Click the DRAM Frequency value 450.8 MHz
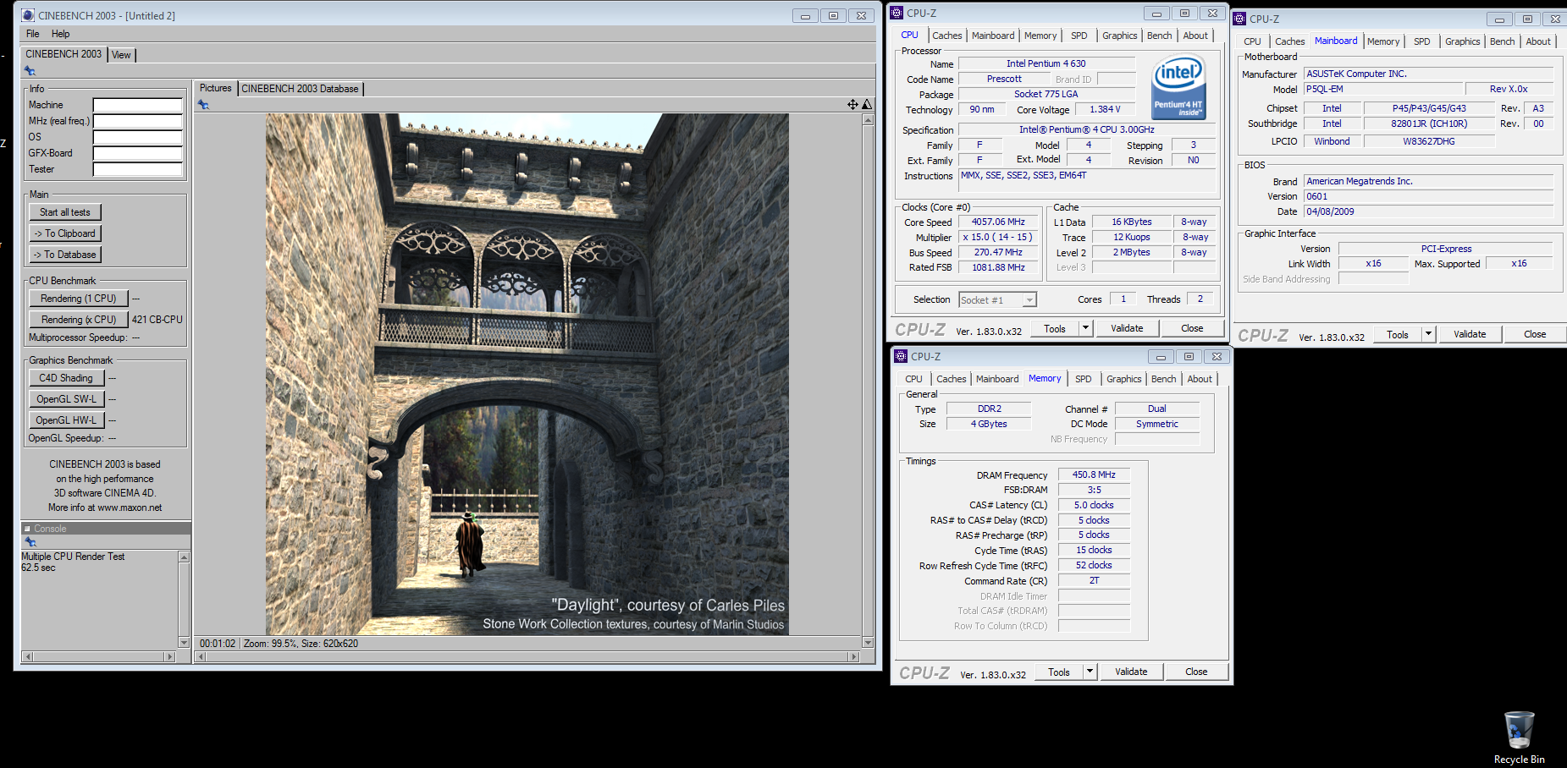The height and width of the screenshot is (768, 1567). click(x=1094, y=475)
